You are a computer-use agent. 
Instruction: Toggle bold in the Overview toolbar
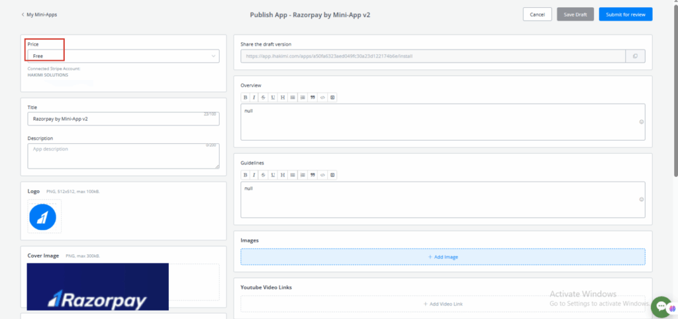(245, 97)
